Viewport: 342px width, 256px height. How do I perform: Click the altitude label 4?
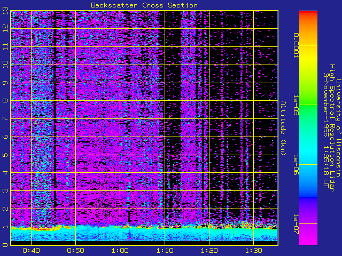[5, 173]
